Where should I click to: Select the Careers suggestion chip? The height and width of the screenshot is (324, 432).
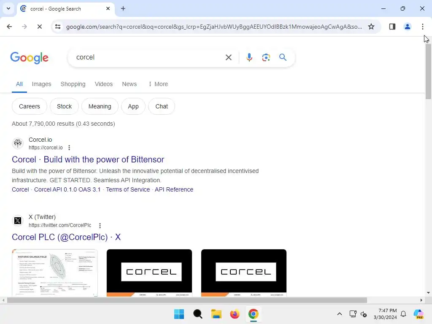(30, 106)
